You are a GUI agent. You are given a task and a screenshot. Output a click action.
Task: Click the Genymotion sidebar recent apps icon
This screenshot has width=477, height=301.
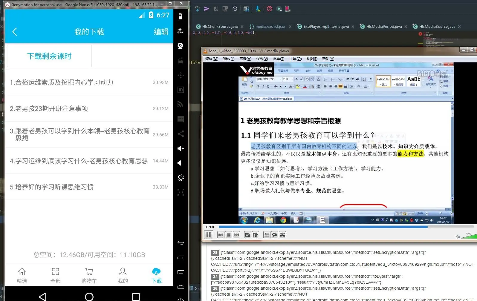[x=181, y=257]
